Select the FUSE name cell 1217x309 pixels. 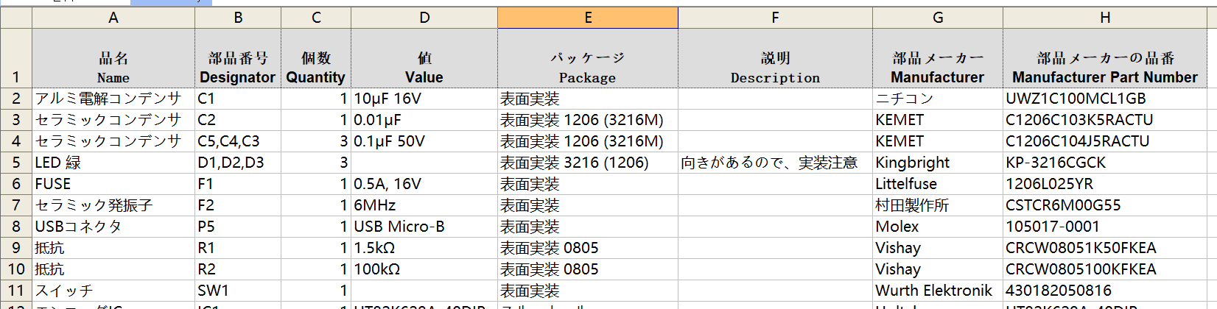coord(113,184)
